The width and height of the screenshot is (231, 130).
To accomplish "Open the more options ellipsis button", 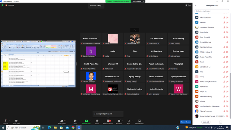I will coord(221,122).
